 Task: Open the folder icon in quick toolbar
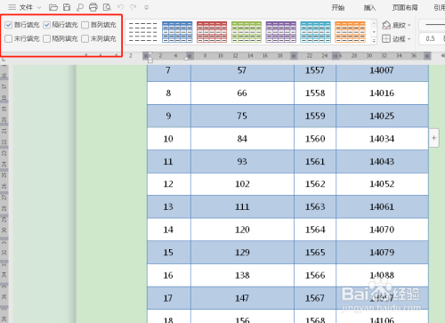coord(53,7)
